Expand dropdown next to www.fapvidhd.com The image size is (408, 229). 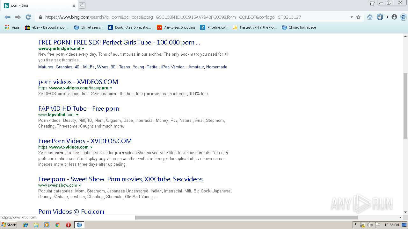pyautogui.click(x=77, y=115)
